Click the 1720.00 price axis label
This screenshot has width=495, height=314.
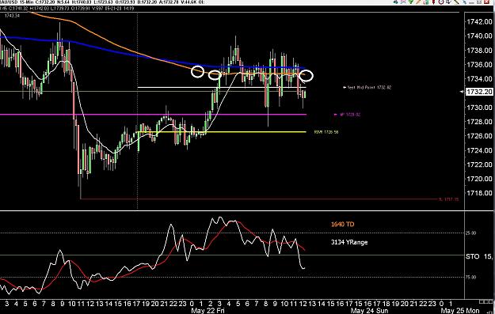[x=479, y=179]
